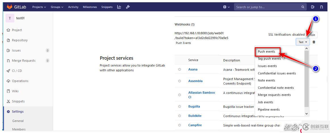Image resolution: width=330 pixels, height=133 pixels.
Task: Click the power status icon beside Asana
Action: 179,69
